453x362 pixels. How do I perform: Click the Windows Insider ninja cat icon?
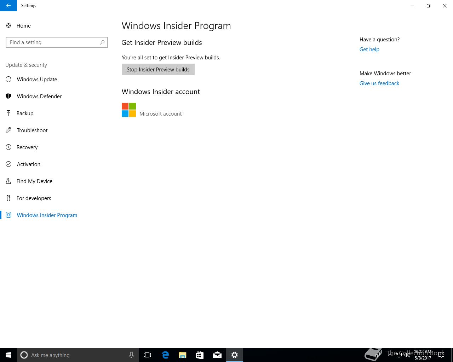8,215
